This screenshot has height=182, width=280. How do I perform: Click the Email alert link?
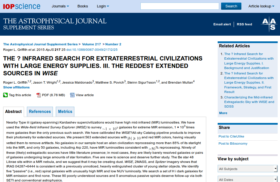(222, 25)
